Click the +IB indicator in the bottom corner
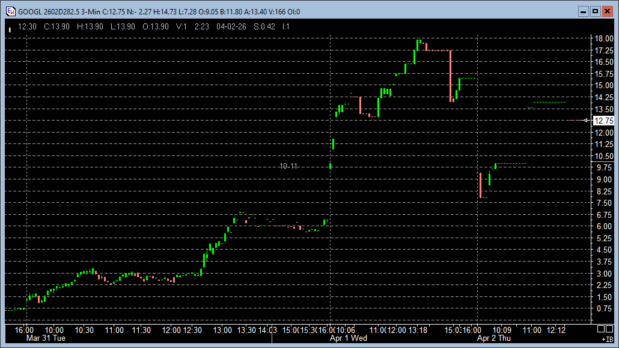The image size is (619, 348). coord(607,339)
